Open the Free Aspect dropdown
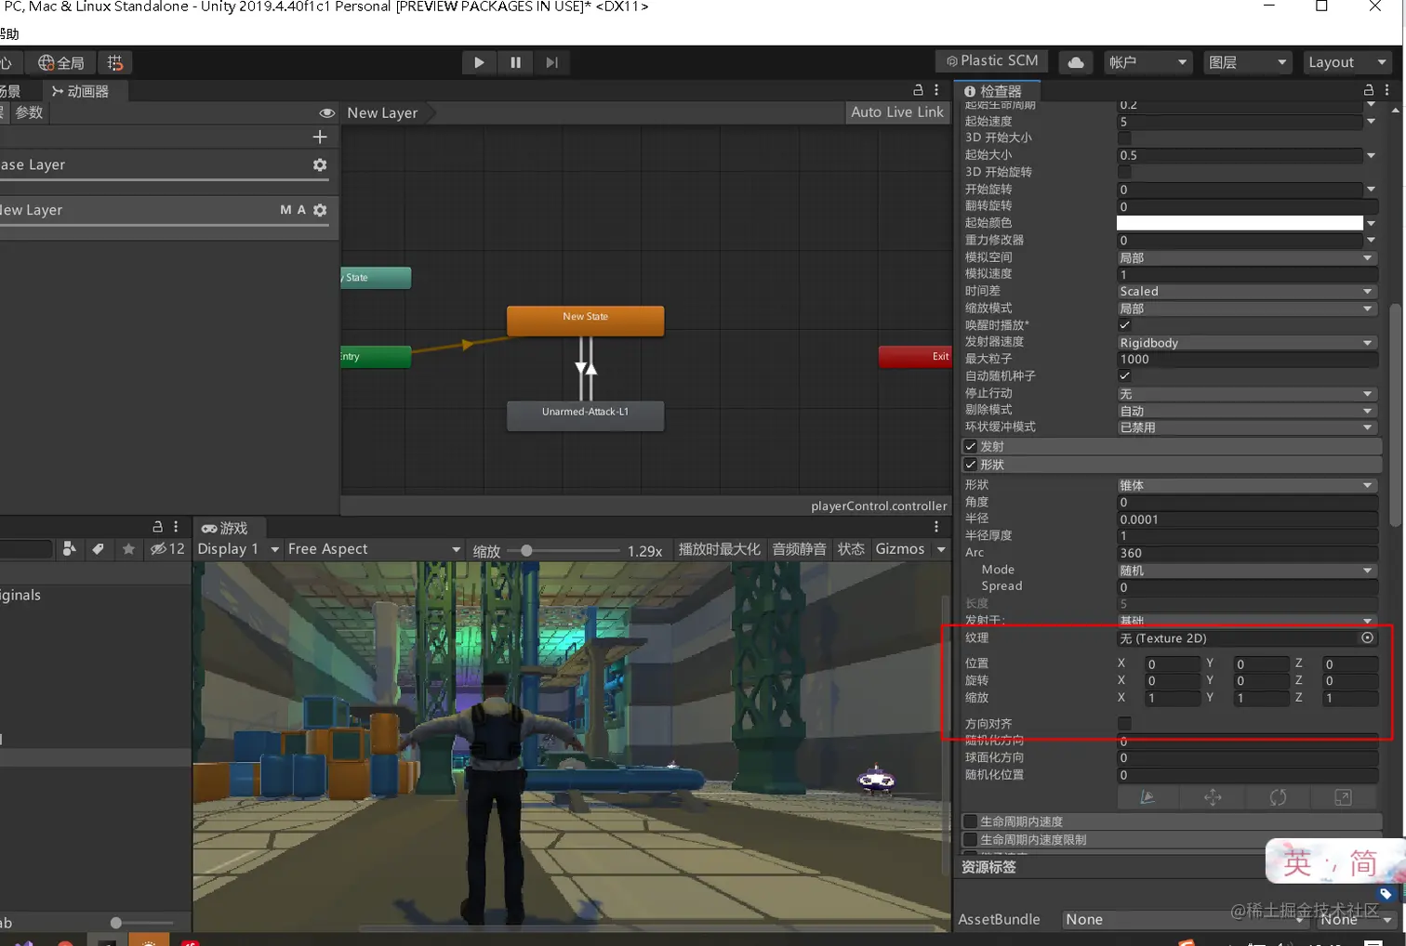This screenshot has height=946, width=1406. pyautogui.click(x=374, y=549)
